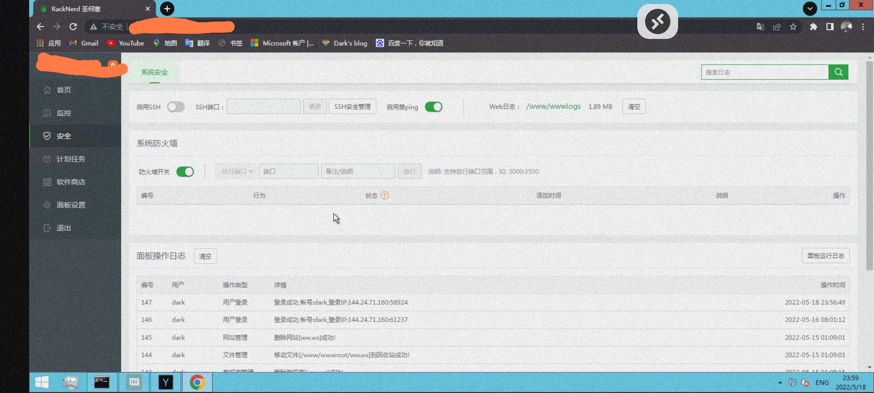The height and width of the screenshot is (393, 874).
Task: Click 清空 next to the Web日志 size
Action: [x=634, y=107]
